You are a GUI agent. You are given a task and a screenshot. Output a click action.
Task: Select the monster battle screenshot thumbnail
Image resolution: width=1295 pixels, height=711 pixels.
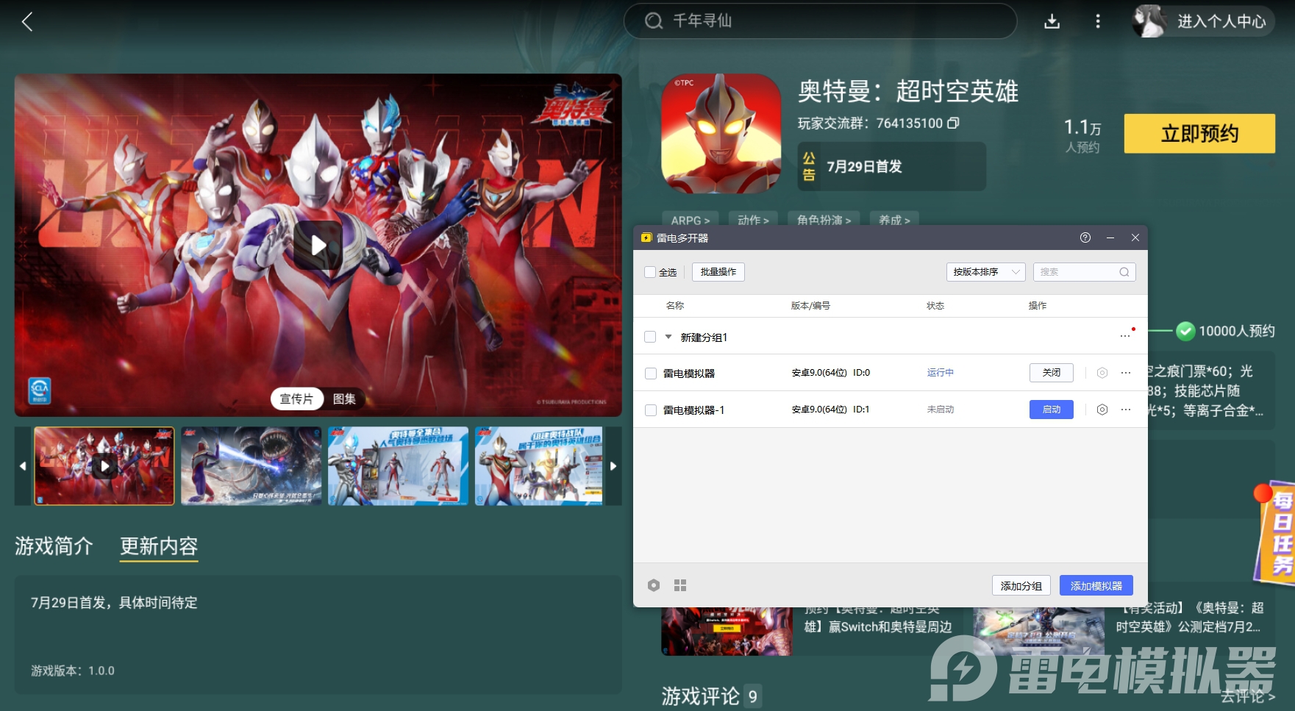pos(251,466)
